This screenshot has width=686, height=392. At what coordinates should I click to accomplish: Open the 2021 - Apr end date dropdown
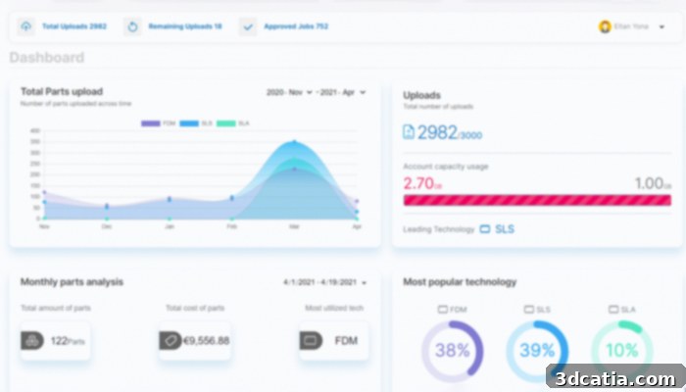343,92
